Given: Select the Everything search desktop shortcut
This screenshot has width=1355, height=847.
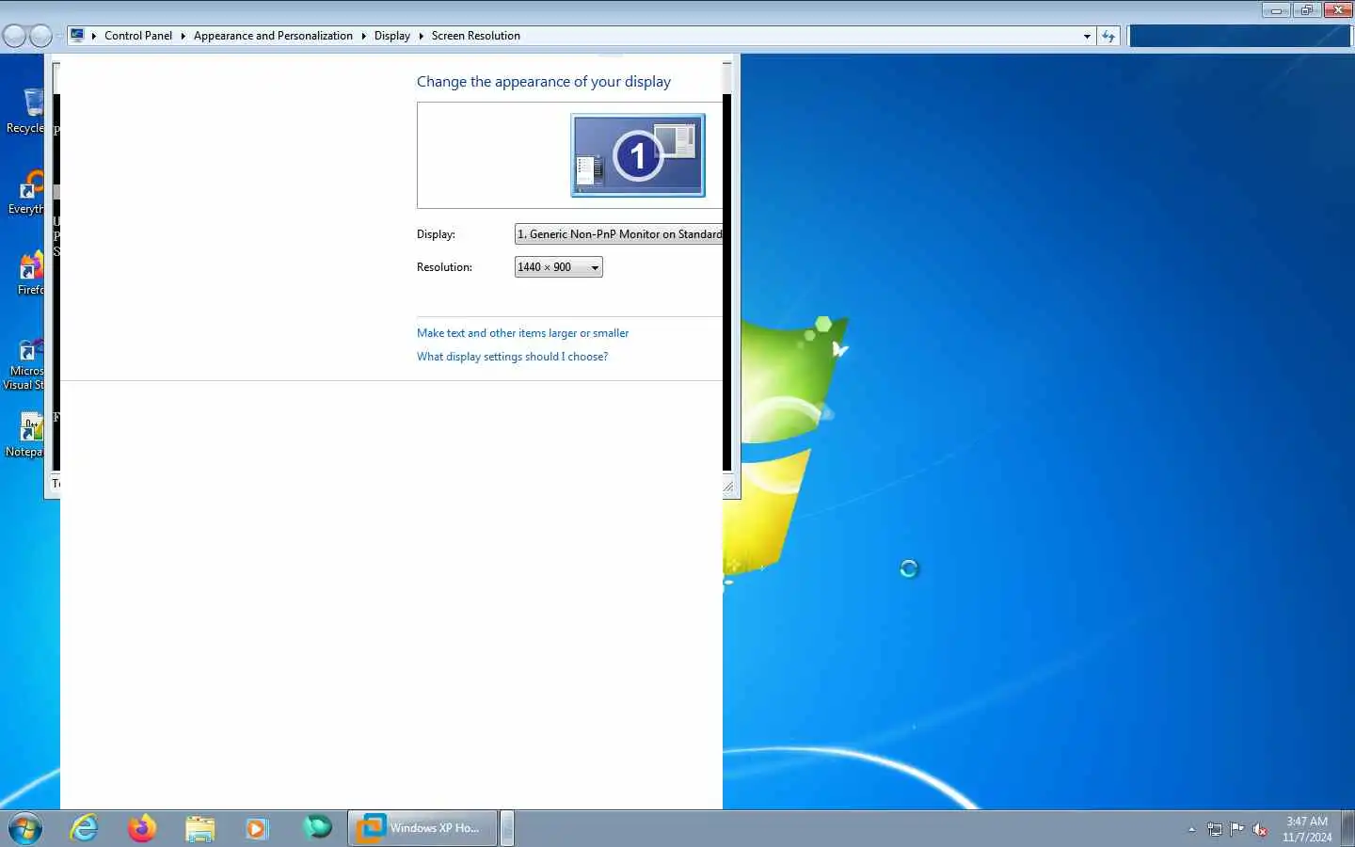Looking at the screenshot, I should point(26,193).
